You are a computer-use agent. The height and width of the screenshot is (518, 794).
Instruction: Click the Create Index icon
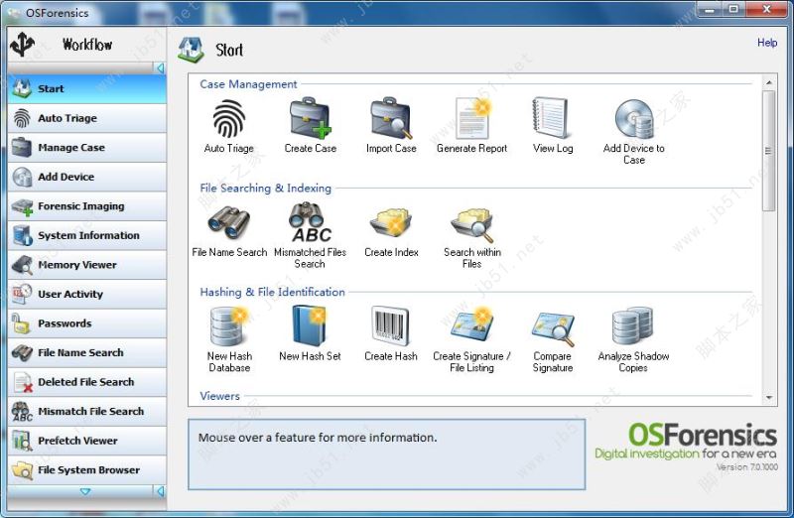(391, 223)
